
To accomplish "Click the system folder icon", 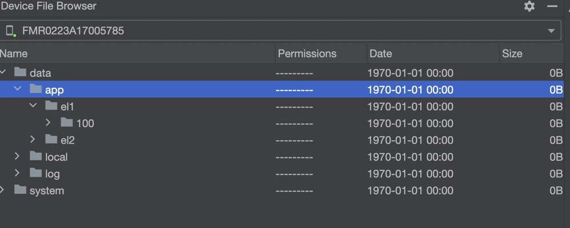I will pos(21,190).
